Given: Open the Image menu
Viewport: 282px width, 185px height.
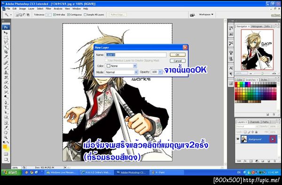Looking at the screenshot, I should coord(23,8).
